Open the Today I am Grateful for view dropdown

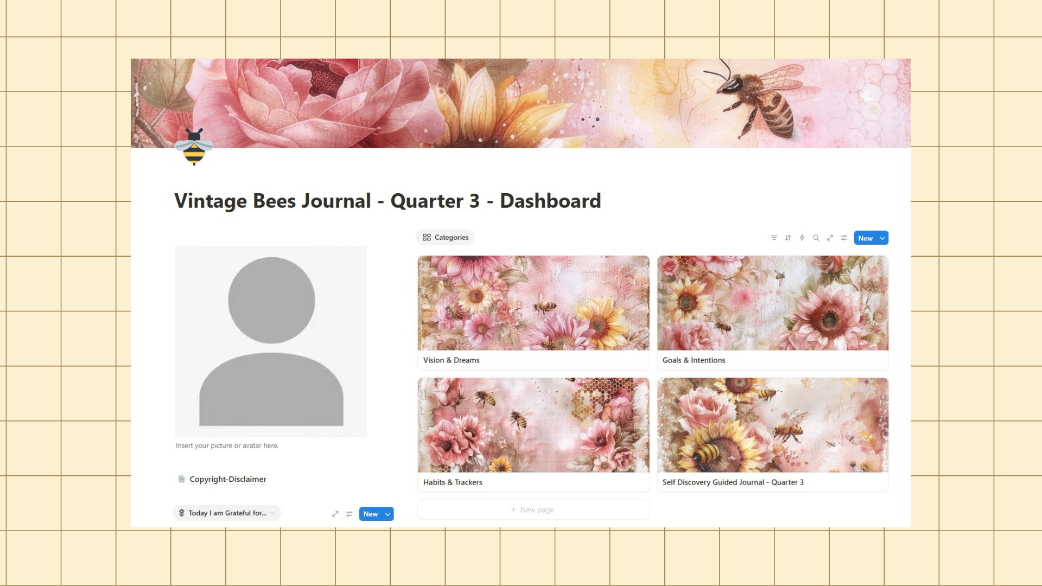tap(227, 513)
